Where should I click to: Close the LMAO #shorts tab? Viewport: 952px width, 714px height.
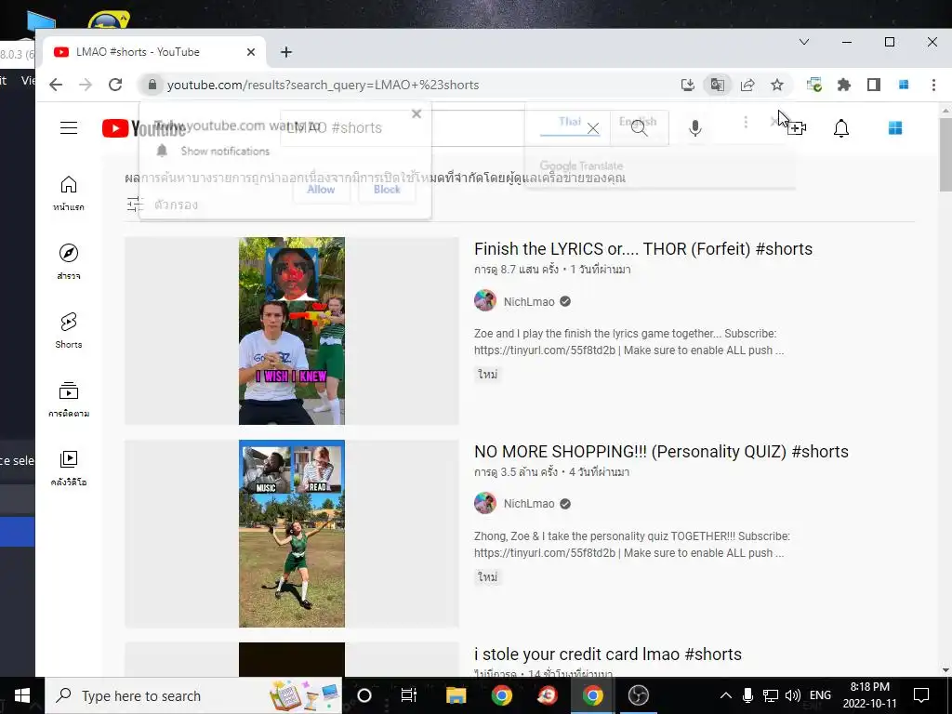251,52
